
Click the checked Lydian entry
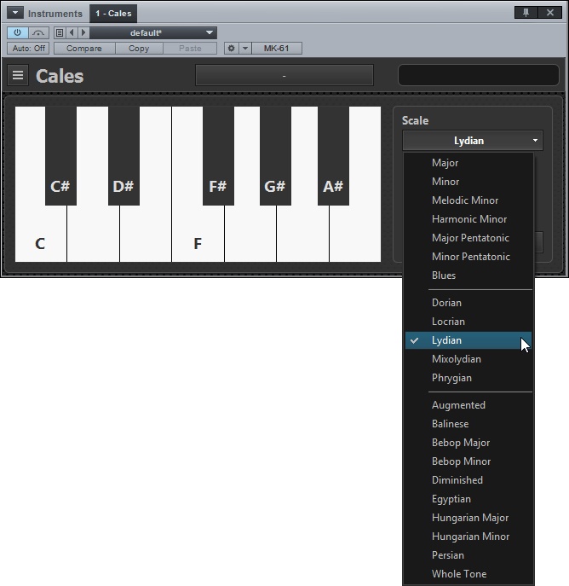point(468,340)
